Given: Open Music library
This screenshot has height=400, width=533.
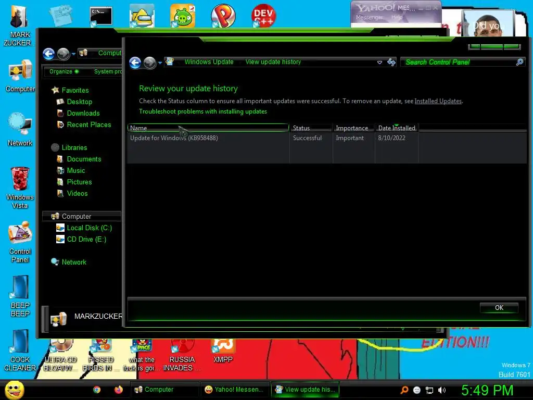Looking at the screenshot, I should pos(76,170).
